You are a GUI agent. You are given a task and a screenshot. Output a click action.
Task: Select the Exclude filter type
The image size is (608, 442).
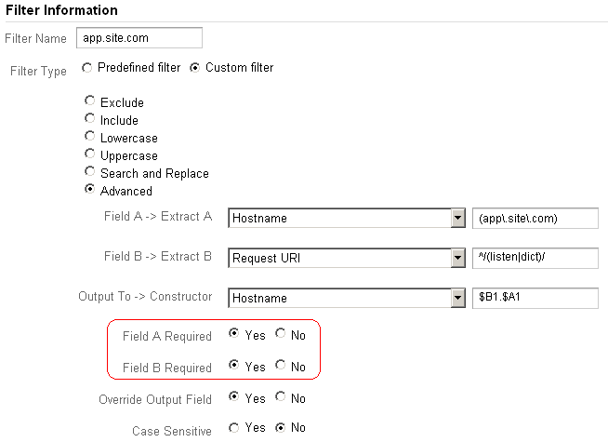90,101
